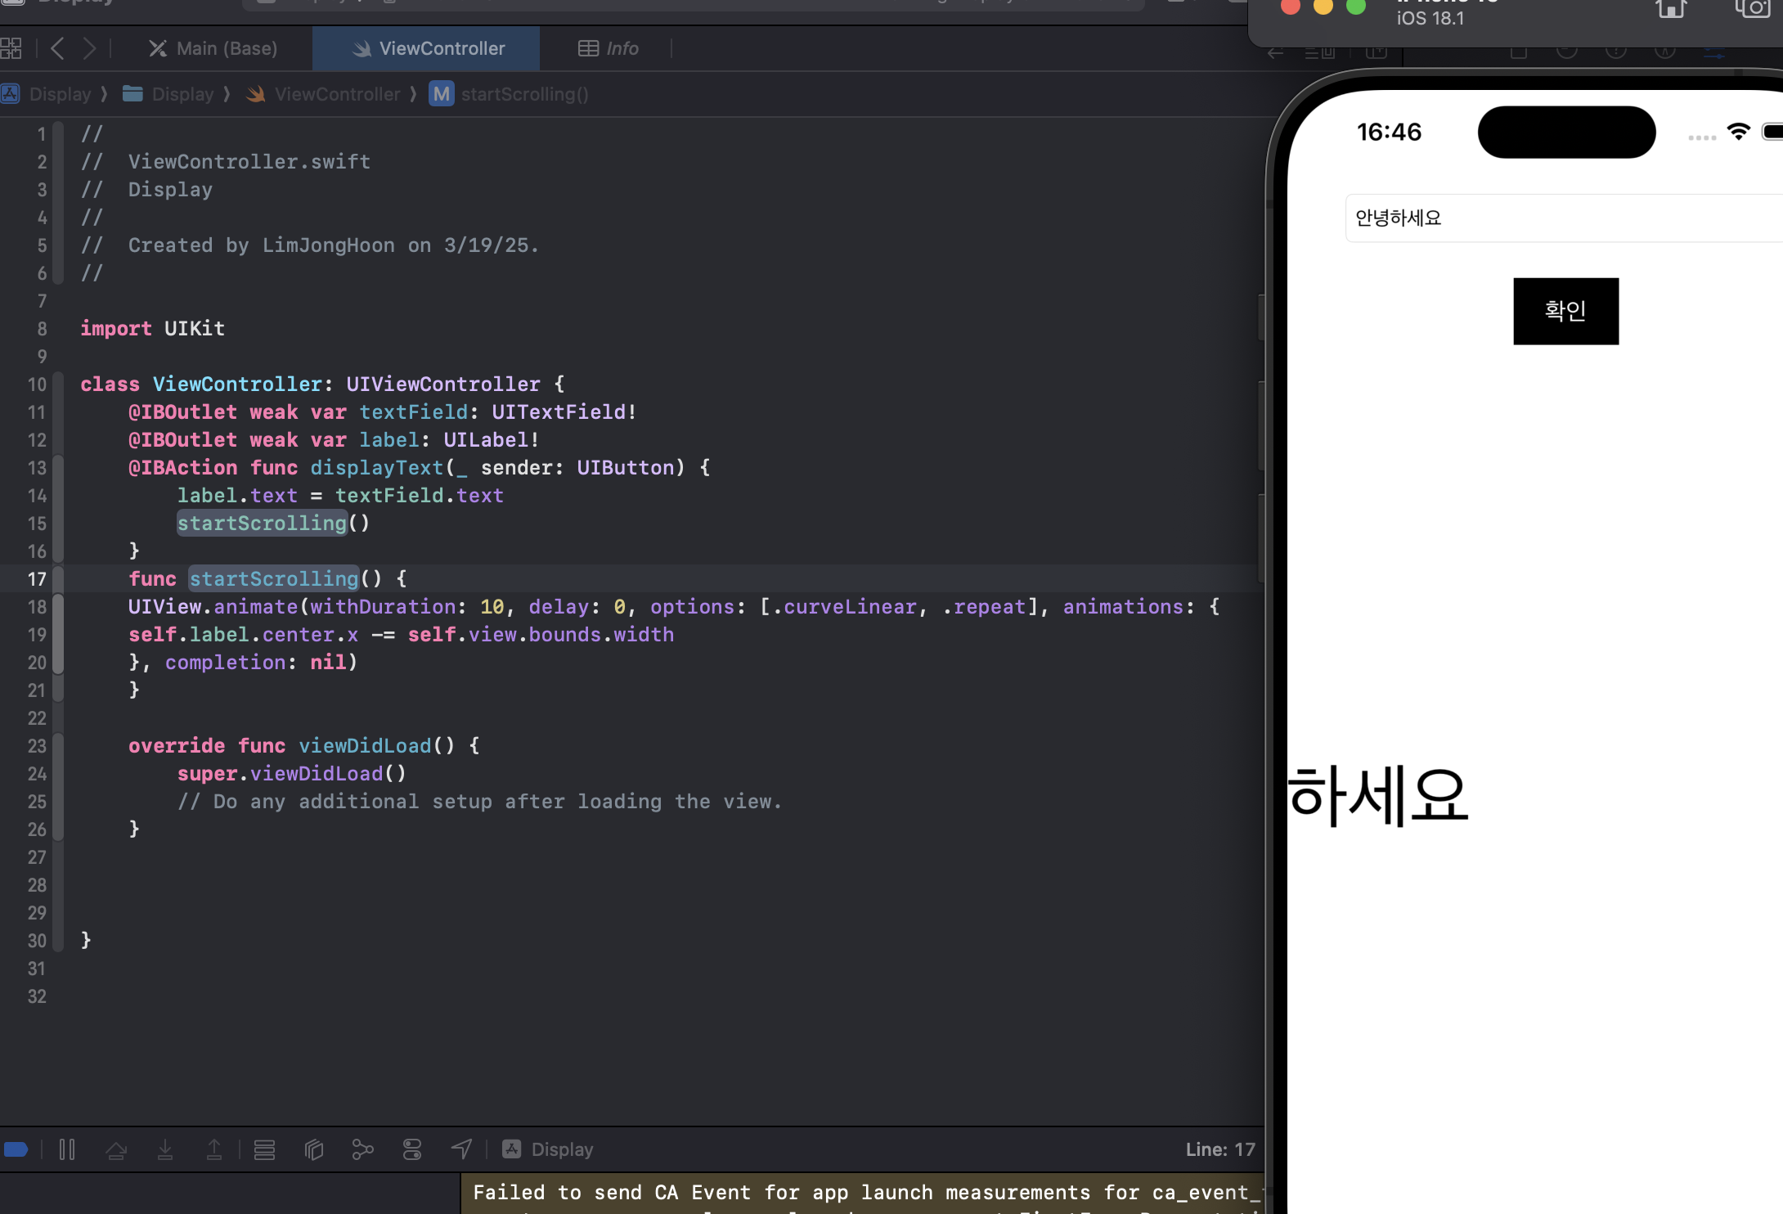1783x1214 pixels.
Task: Open the Debug View Hierarchy icon
Action: 314,1149
